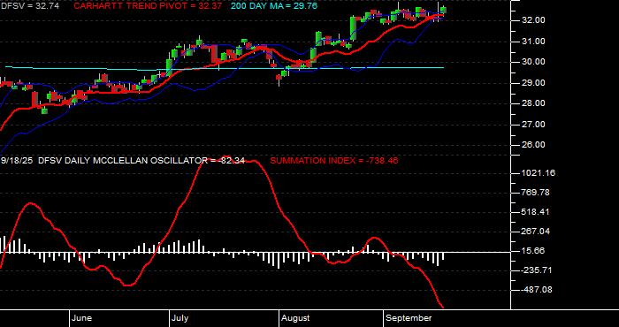The height and width of the screenshot is (327, 619).
Task: Click the 29.00 price axis label
Action: tap(534, 83)
